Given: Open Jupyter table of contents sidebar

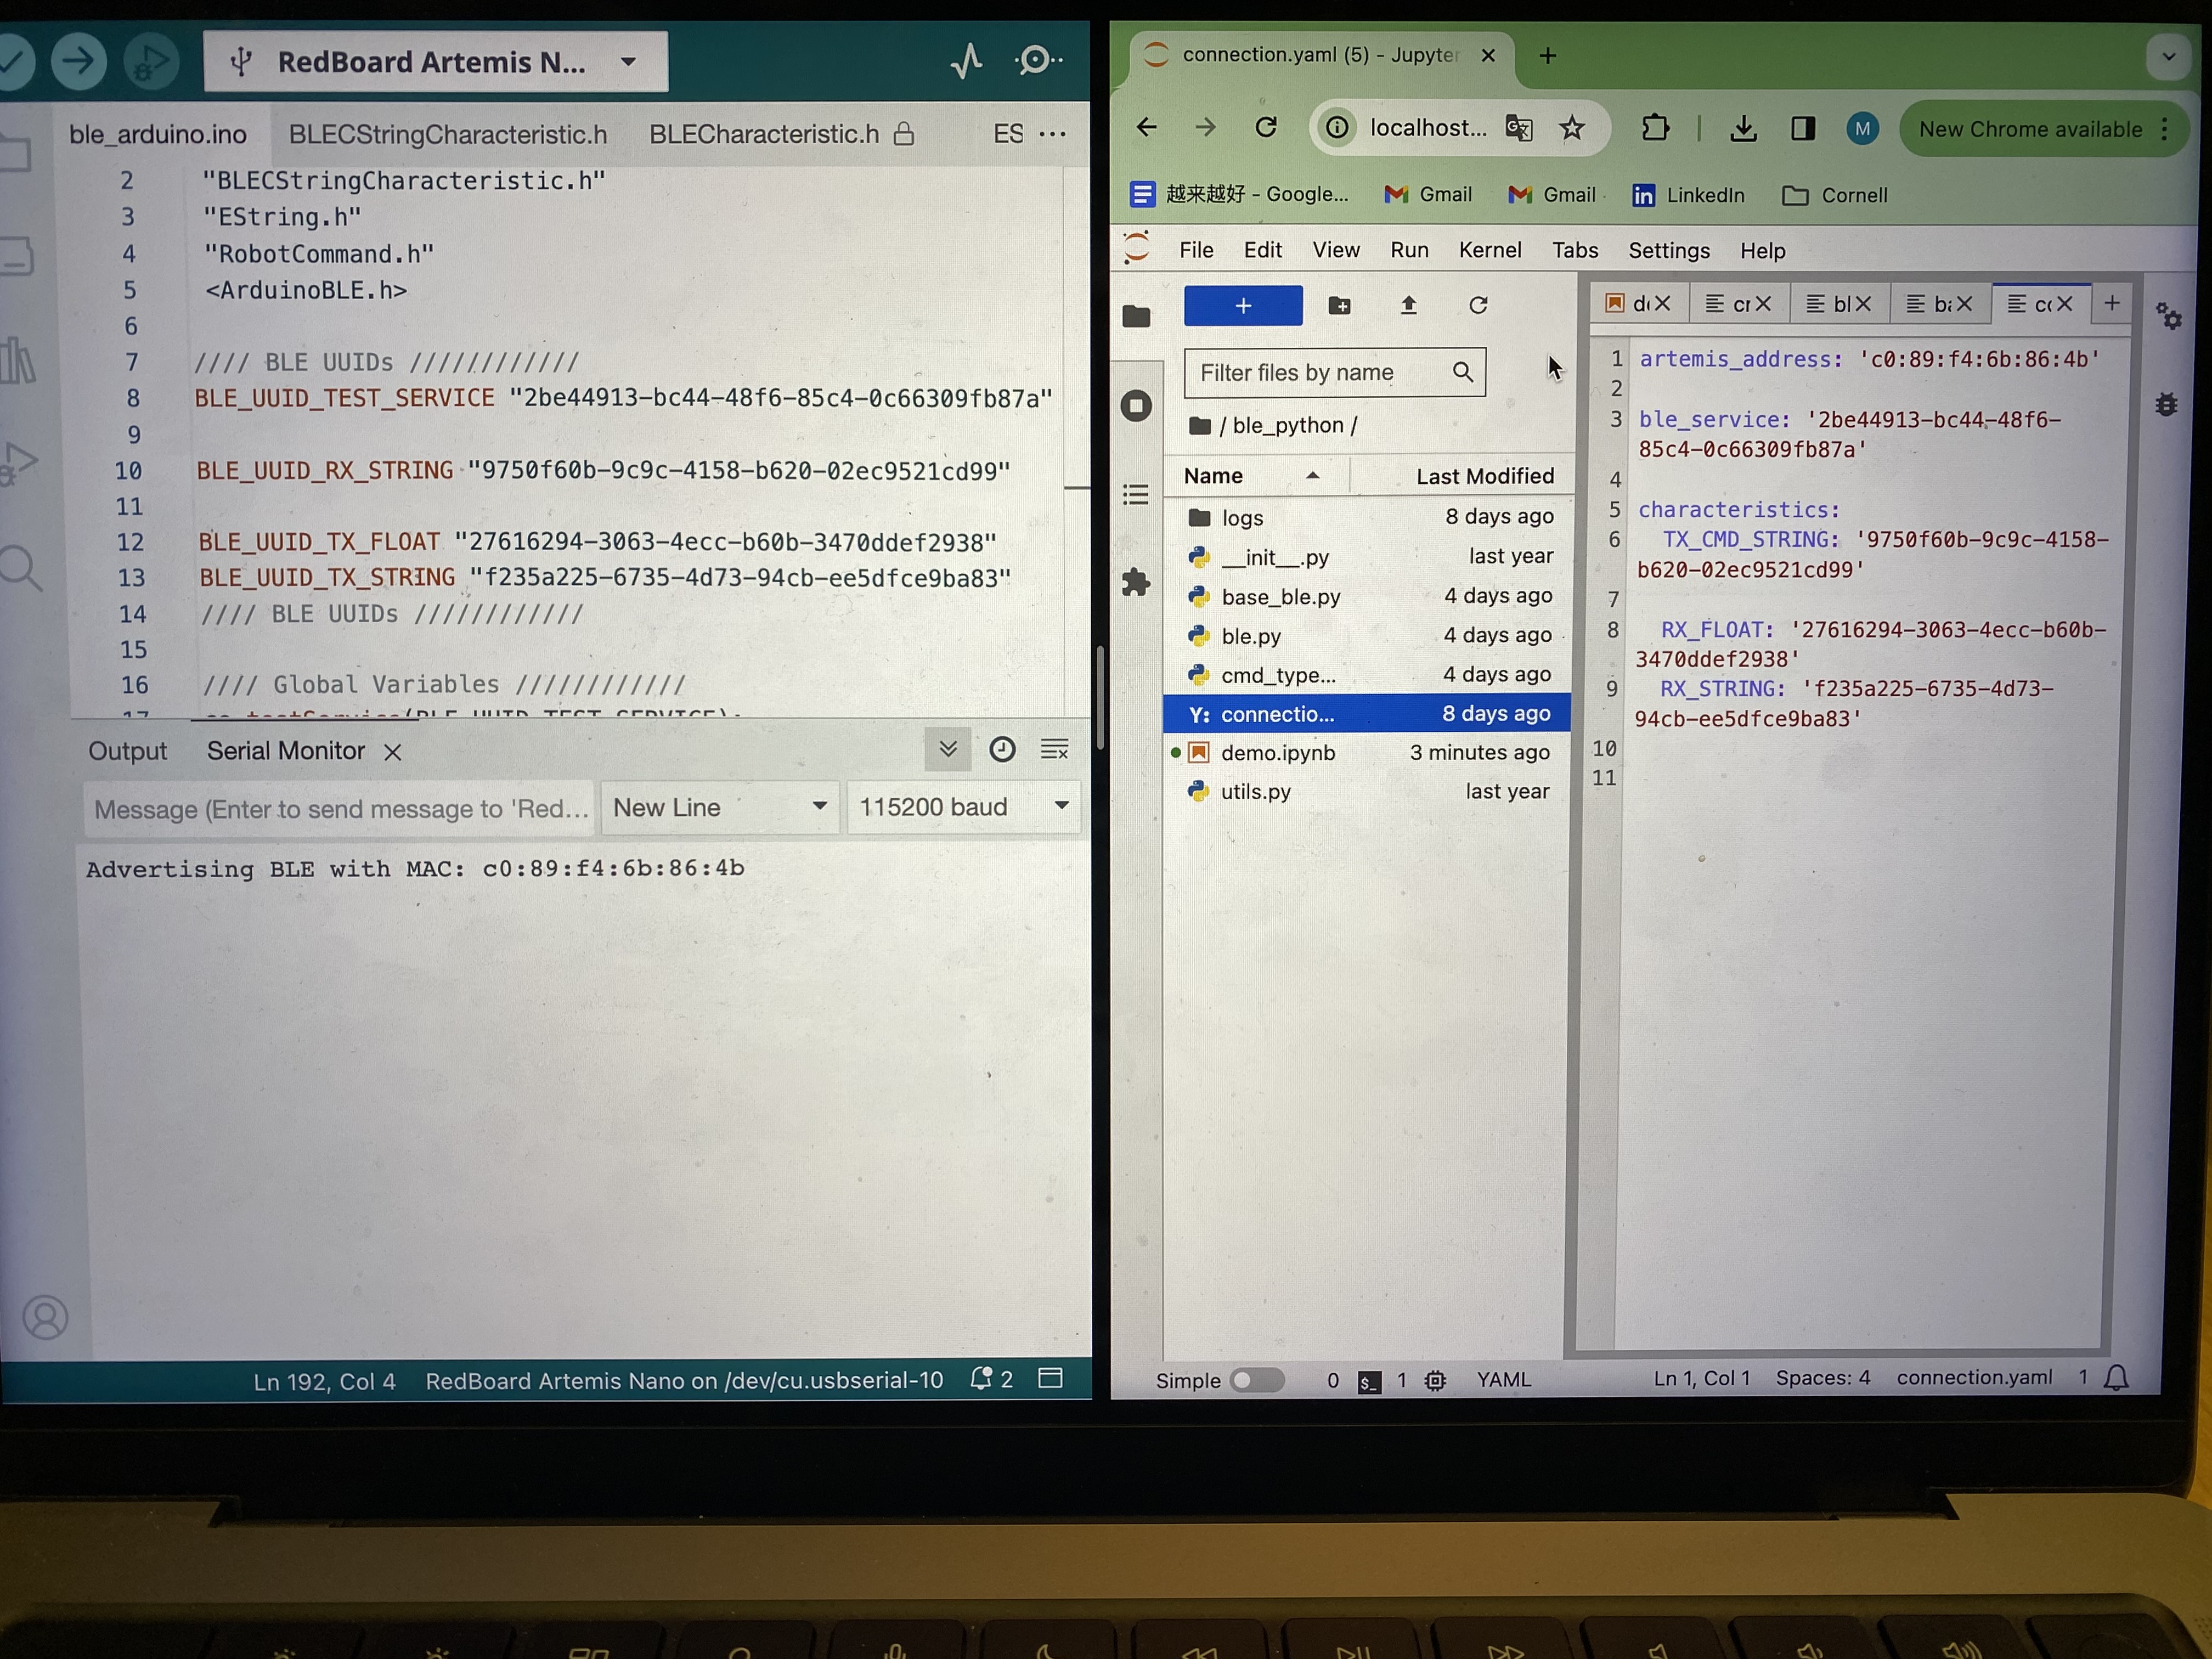Looking at the screenshot, I should [x=1136, y=494].
